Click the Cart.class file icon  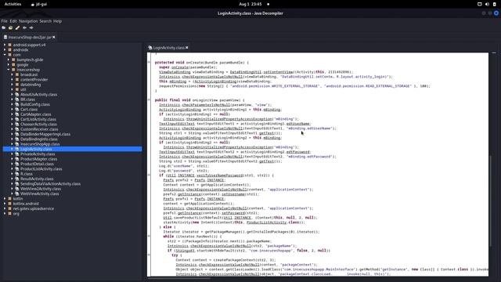(17, 110)
